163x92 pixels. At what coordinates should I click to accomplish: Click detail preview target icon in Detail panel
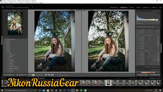(x=137, y=72)
